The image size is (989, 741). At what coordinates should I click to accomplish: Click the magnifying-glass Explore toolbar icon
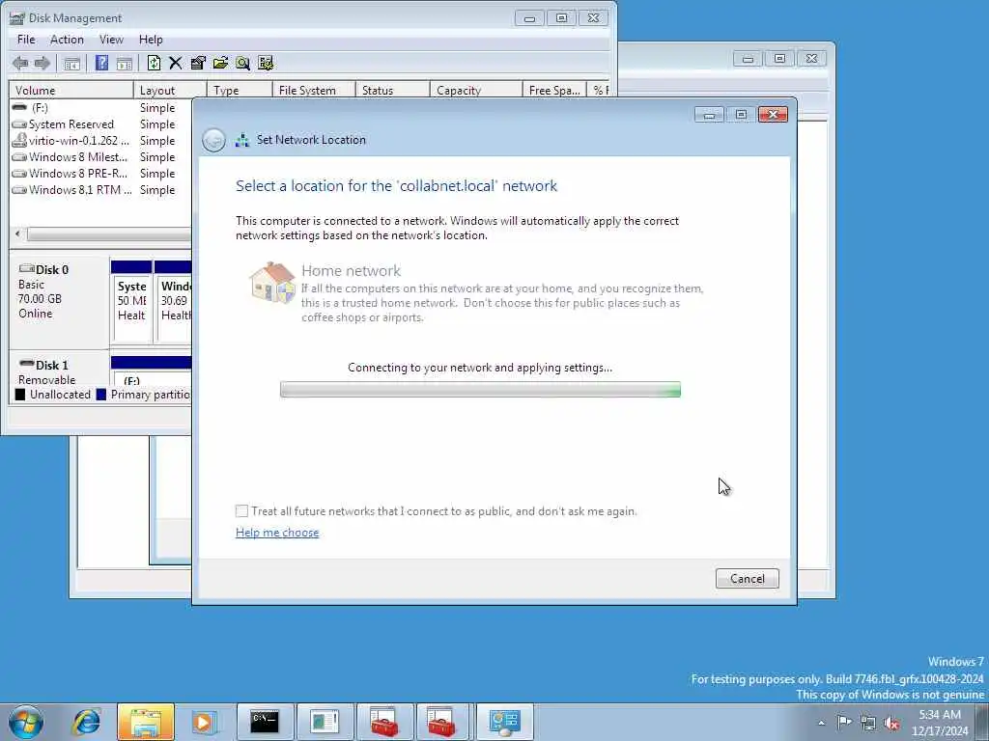click(242, 63)
